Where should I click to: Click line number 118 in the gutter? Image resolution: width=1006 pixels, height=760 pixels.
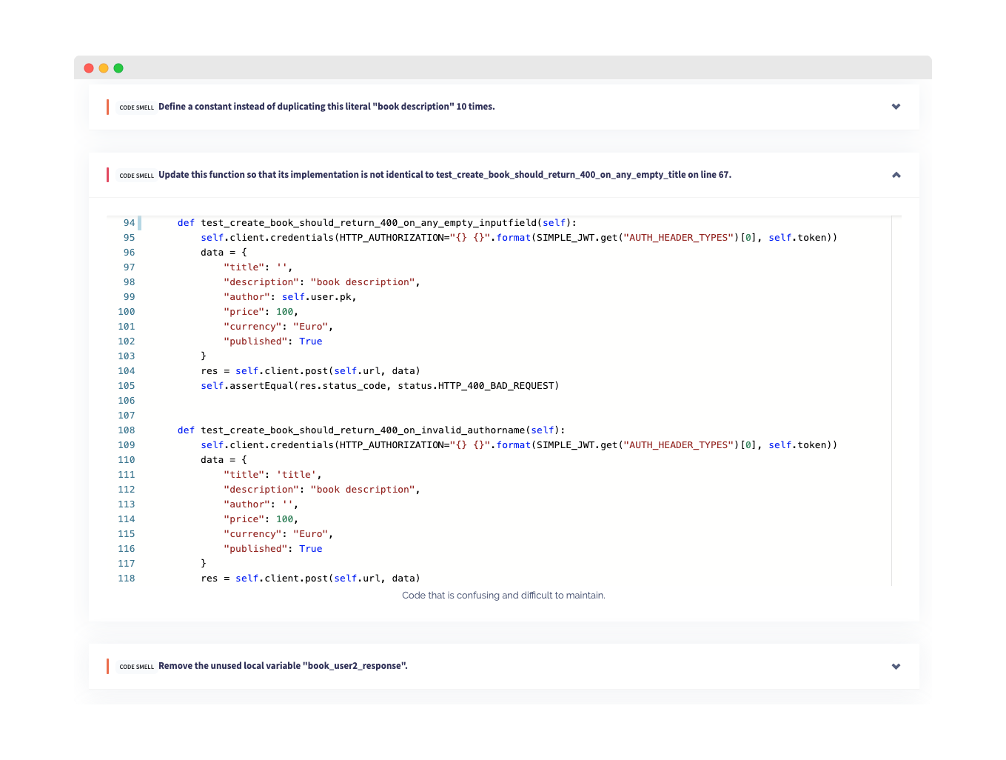[127, 579]
